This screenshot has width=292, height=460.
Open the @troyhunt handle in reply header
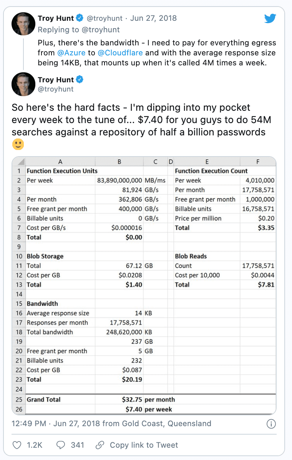click(105, 18)
